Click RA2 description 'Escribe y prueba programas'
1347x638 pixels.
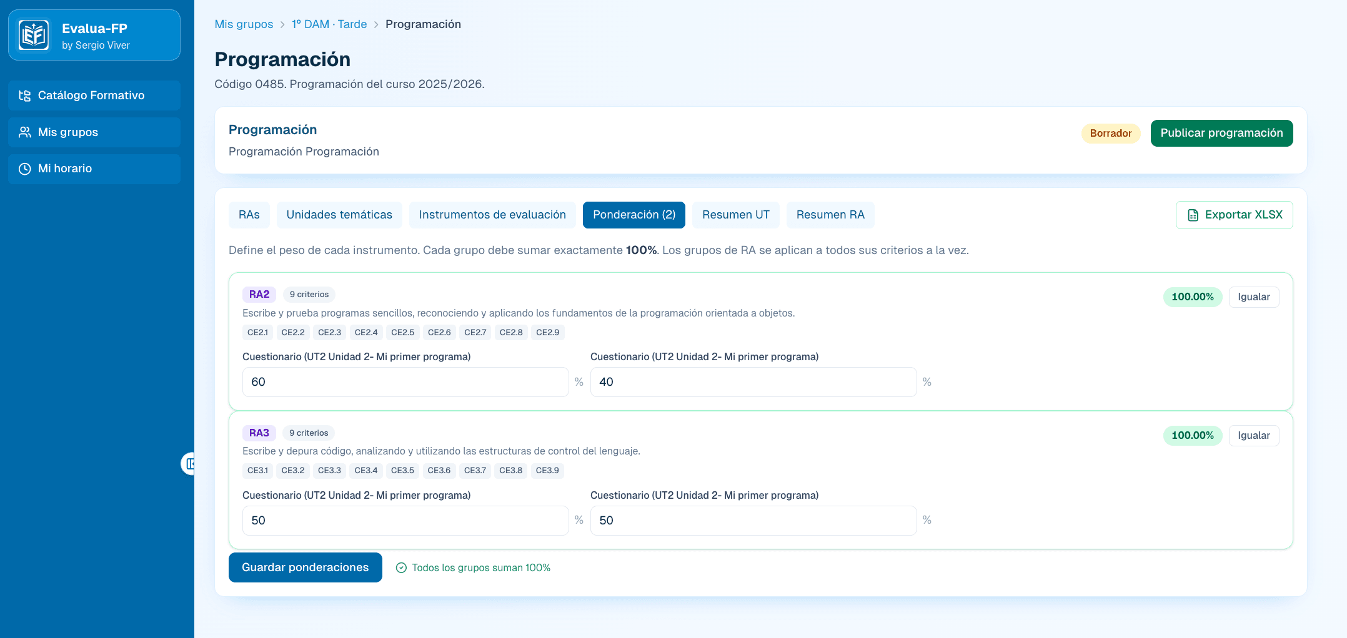(519, 313)
